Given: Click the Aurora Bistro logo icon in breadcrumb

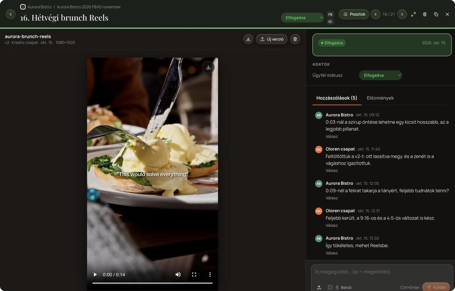Looking at the screenshot, I should 23,7.
